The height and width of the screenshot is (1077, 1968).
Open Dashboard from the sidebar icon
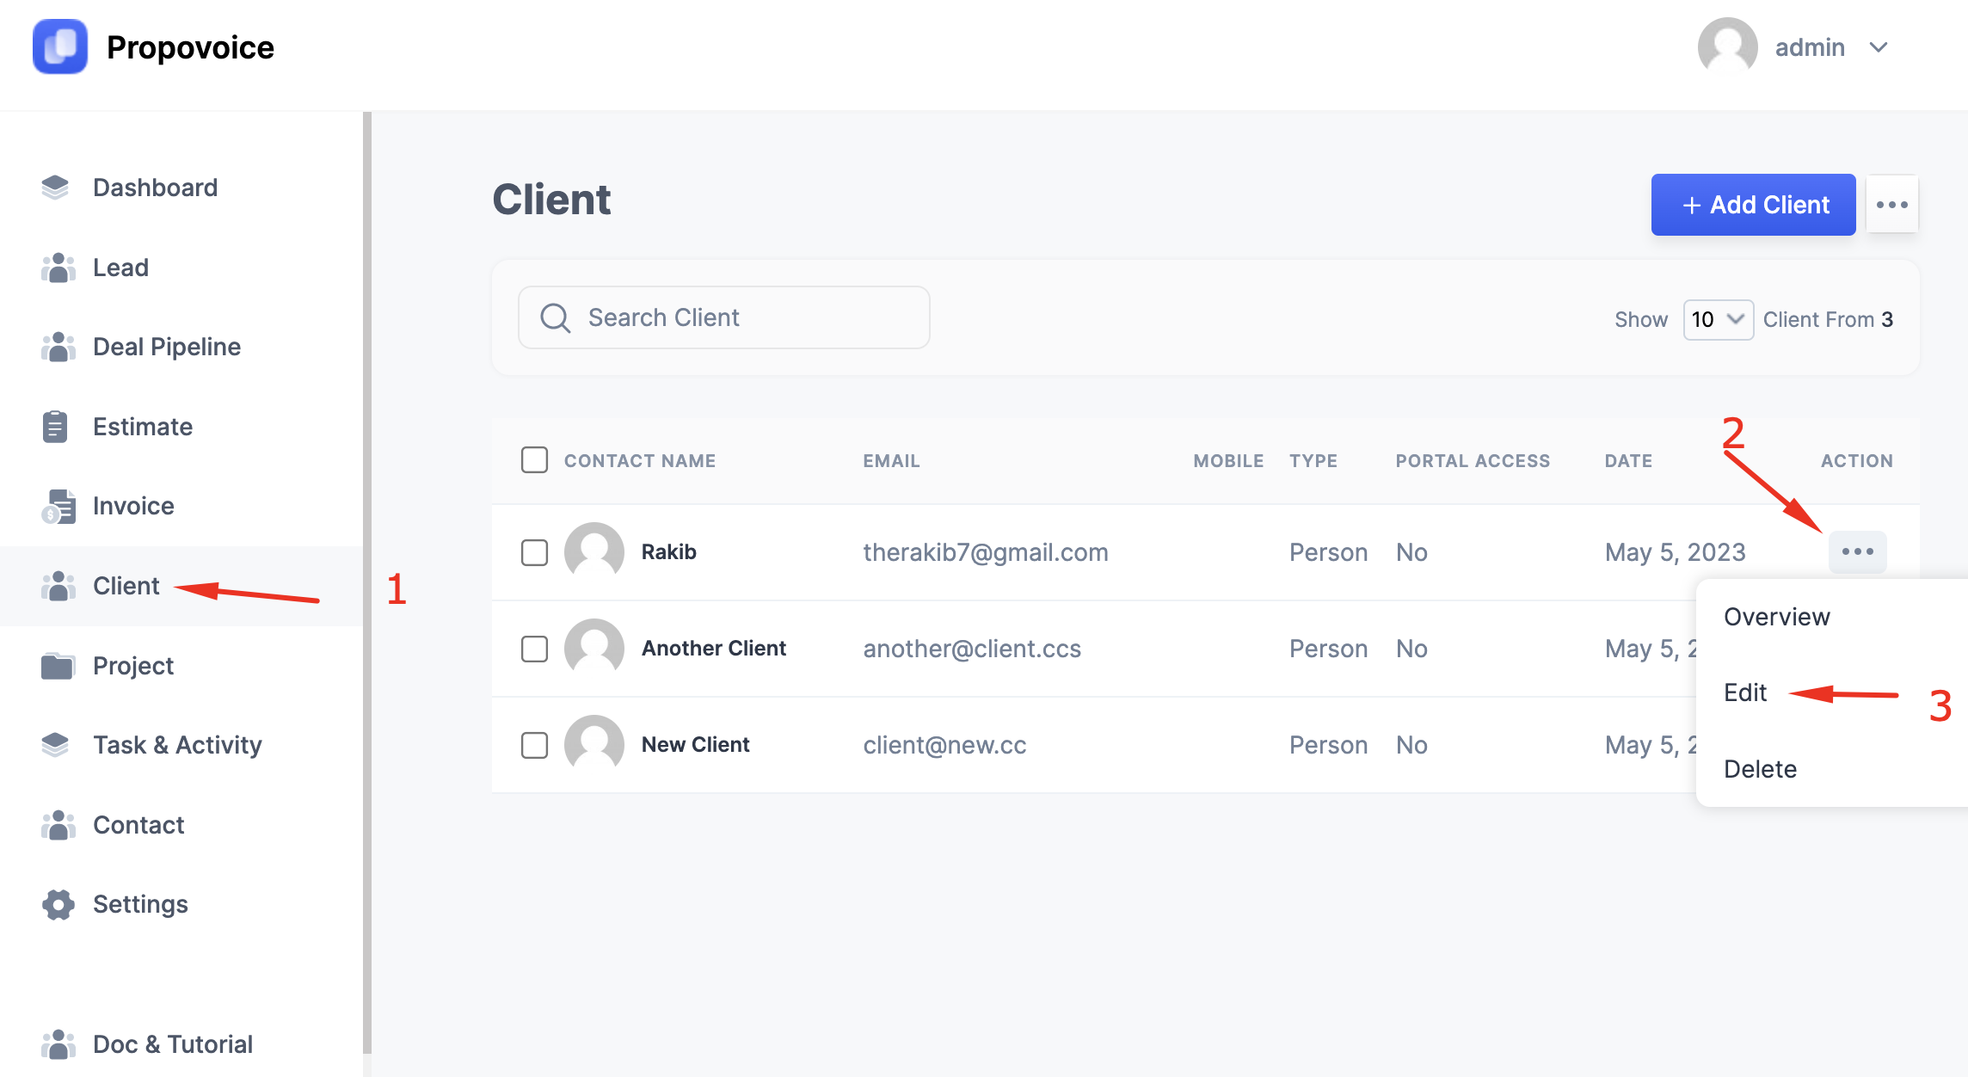pyautogui.click(x=56, y=188)
